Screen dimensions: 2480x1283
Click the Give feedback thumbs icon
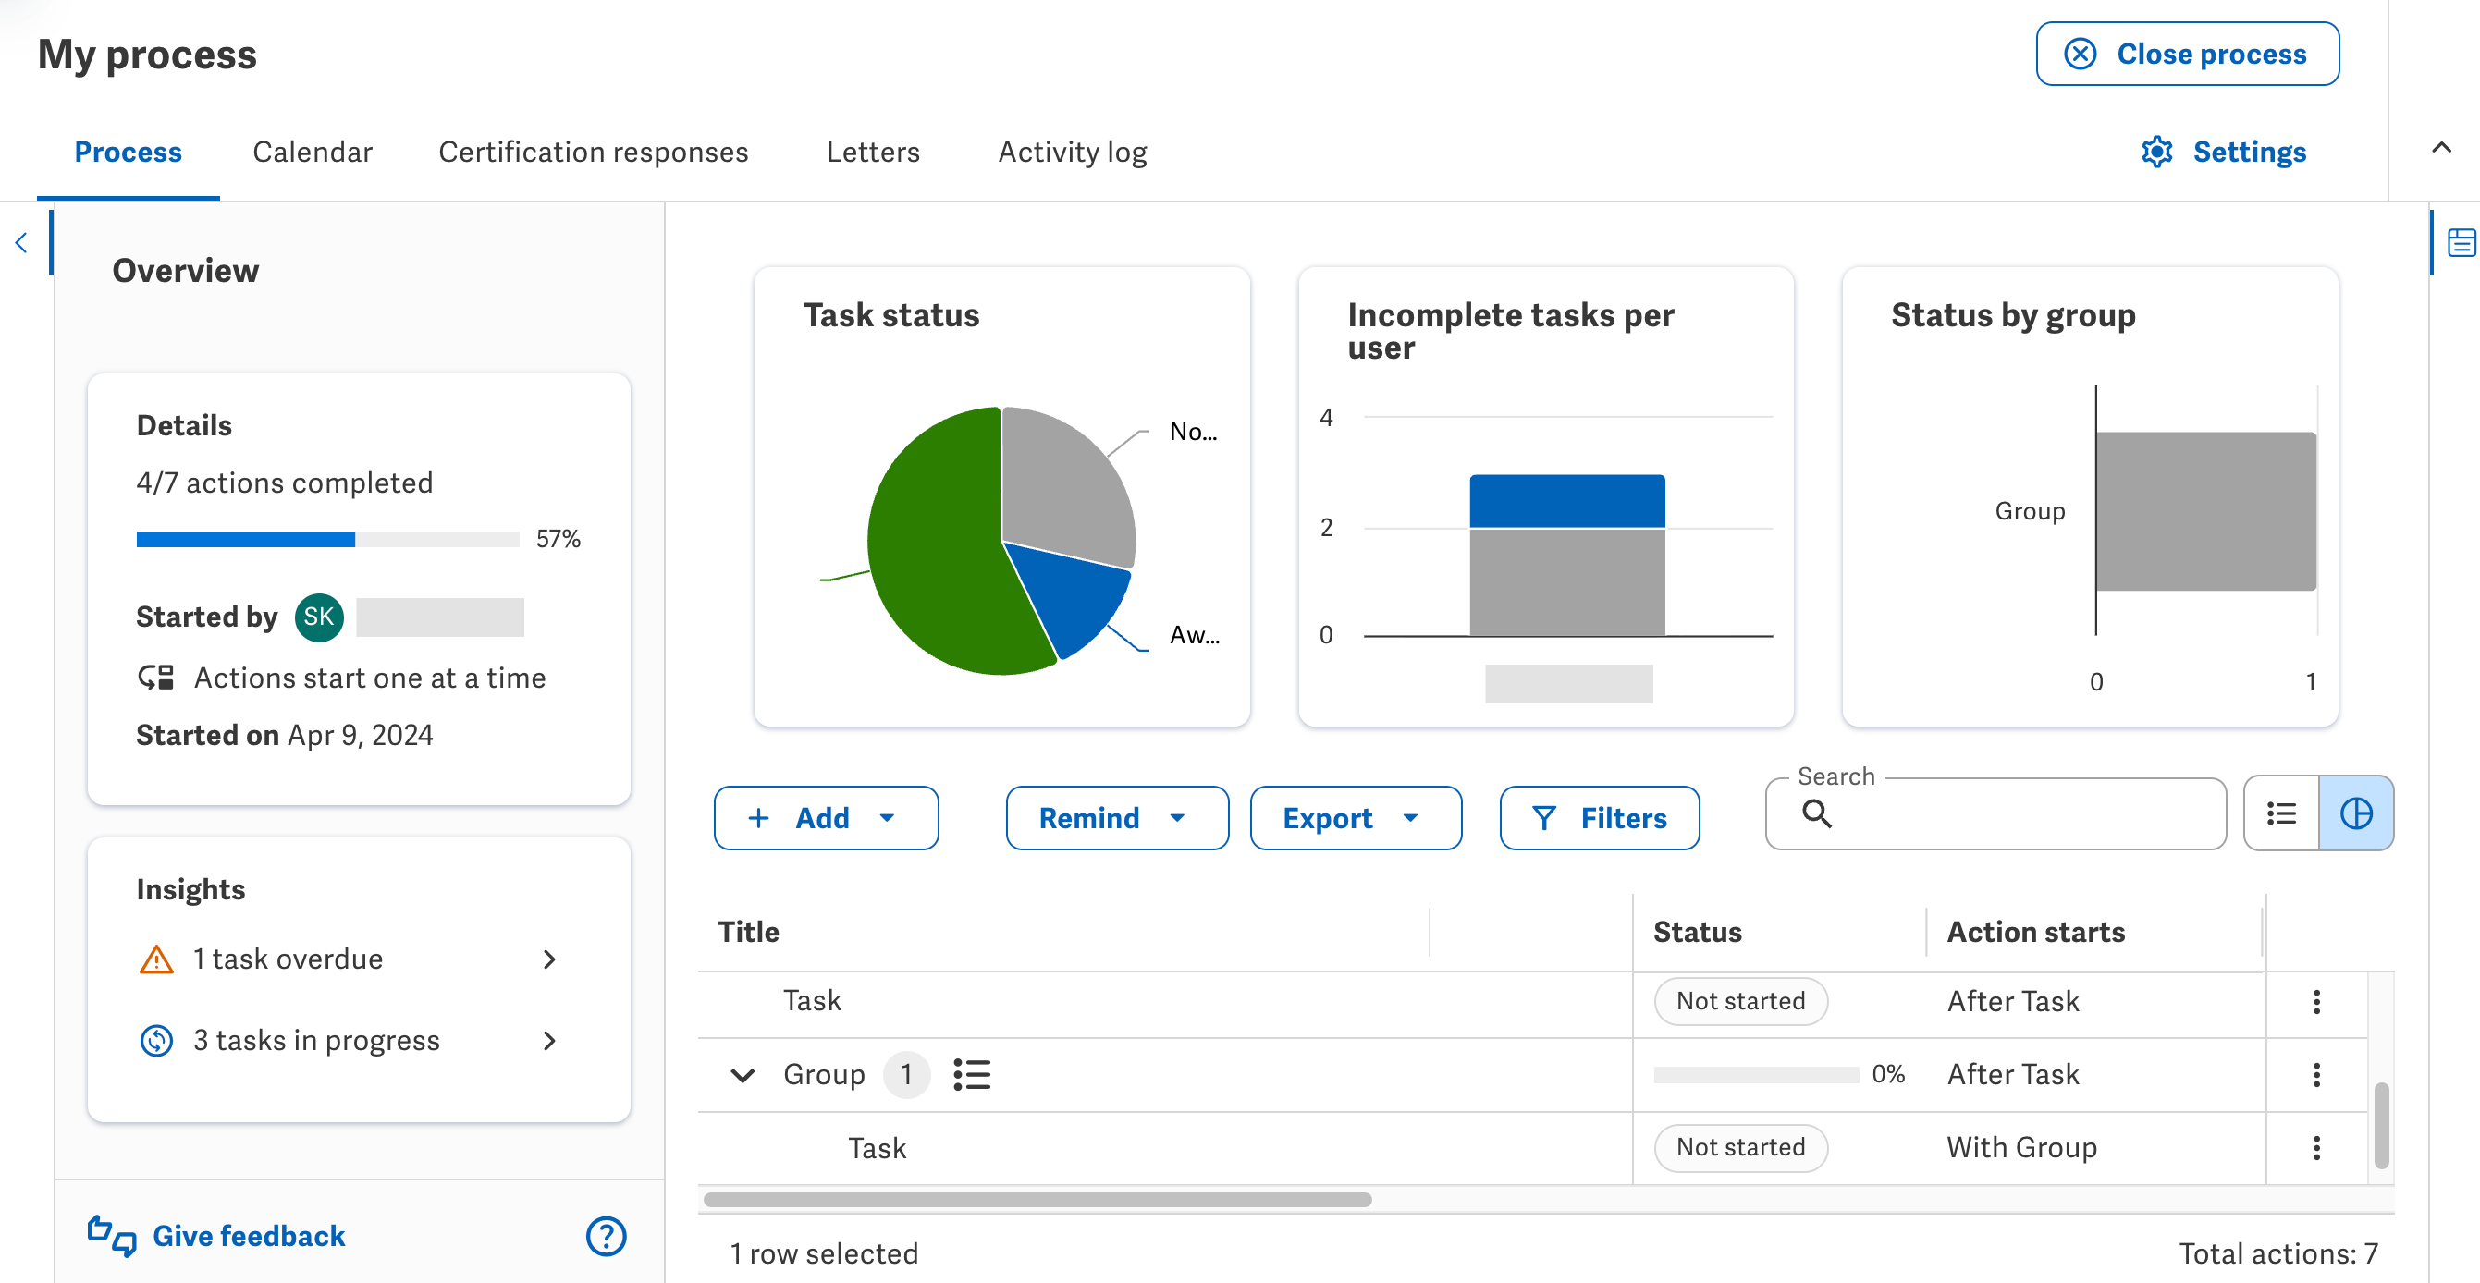pos(111,1236)
